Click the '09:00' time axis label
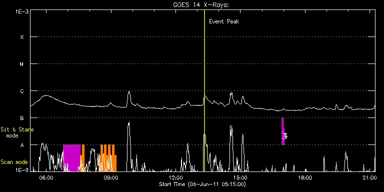This screenshot has height=192, width=384. [111, 177]
